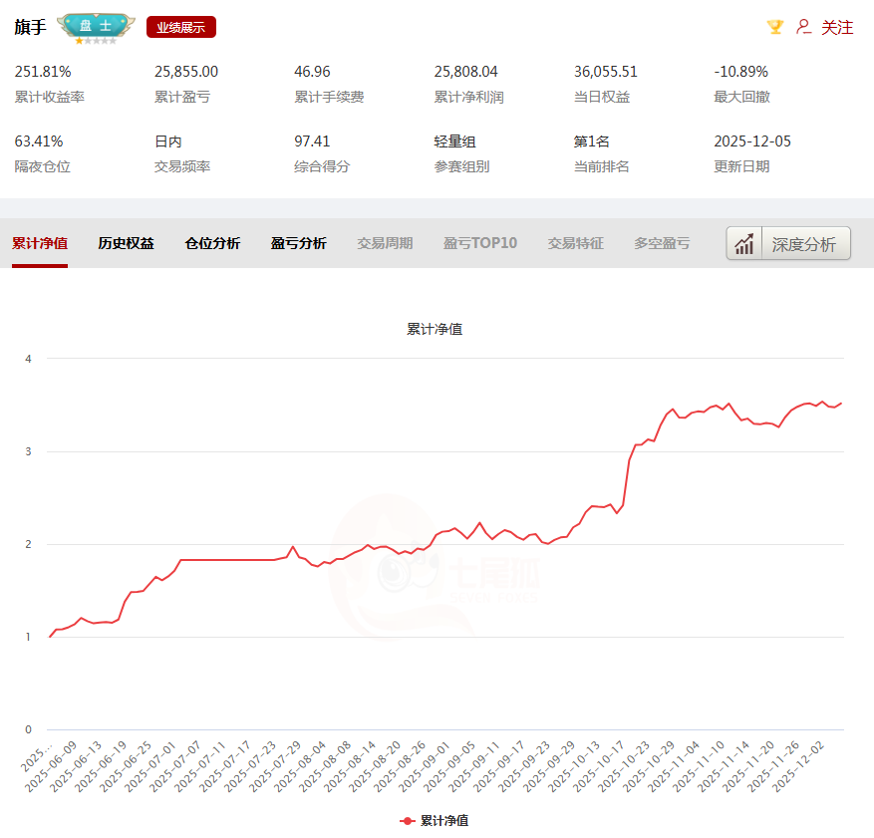Click the 旗手 account name
Viewport: 874px width, 838px height.
tap(30, 27)
